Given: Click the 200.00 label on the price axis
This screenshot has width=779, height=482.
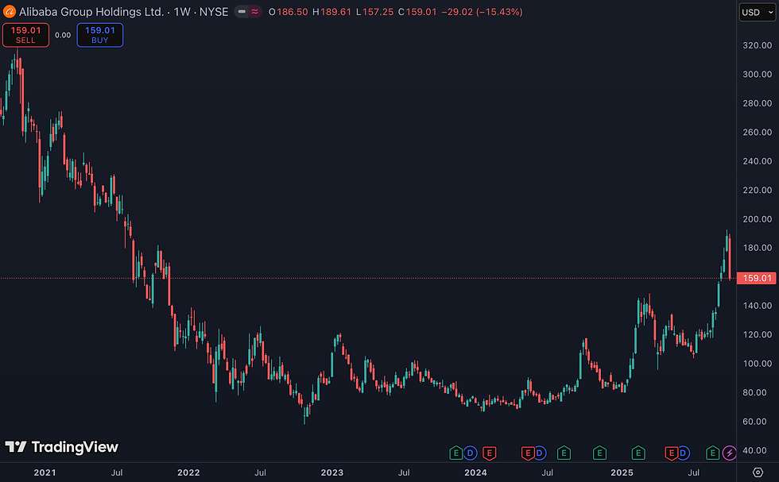Looking at the screenshot, I should click(x=757, y=219).
